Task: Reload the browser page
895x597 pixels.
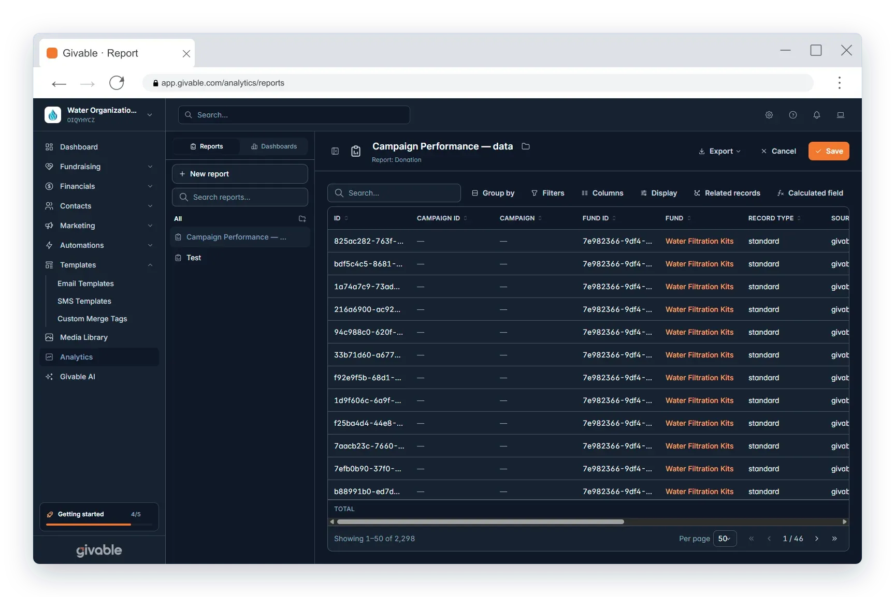Action: click(x=117, y=83)
